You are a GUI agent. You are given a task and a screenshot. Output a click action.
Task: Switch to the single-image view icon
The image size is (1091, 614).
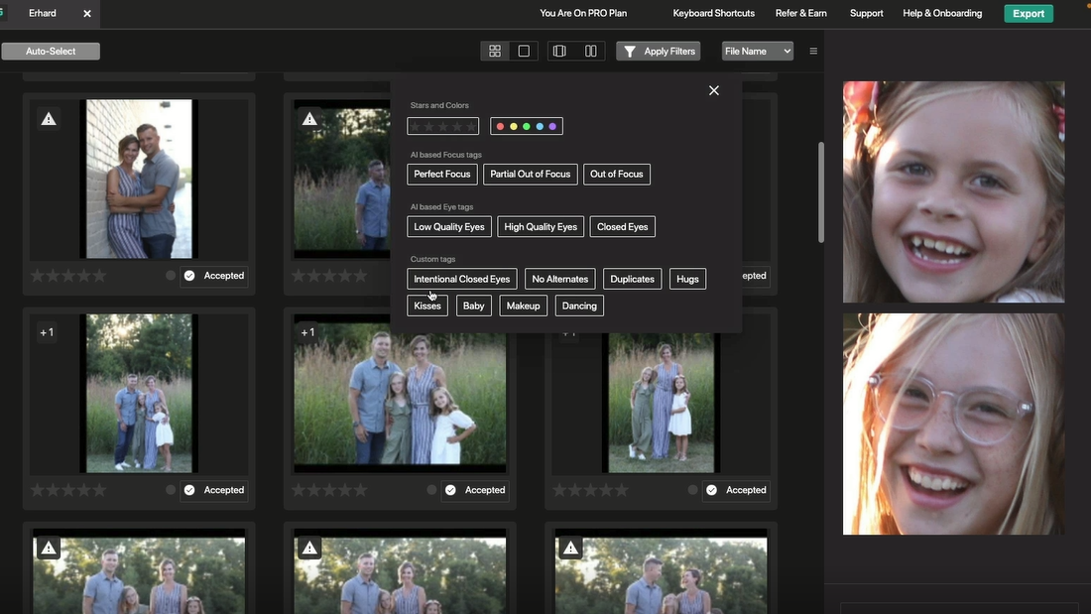click(x=524, y=51)
